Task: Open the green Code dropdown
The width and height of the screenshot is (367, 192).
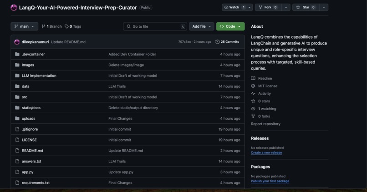Action: pos(230,26)
